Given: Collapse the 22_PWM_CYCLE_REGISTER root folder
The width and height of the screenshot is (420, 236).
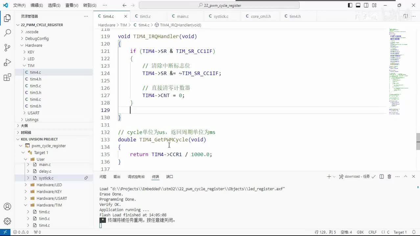Looking at the screenshot, I should 54,25.
